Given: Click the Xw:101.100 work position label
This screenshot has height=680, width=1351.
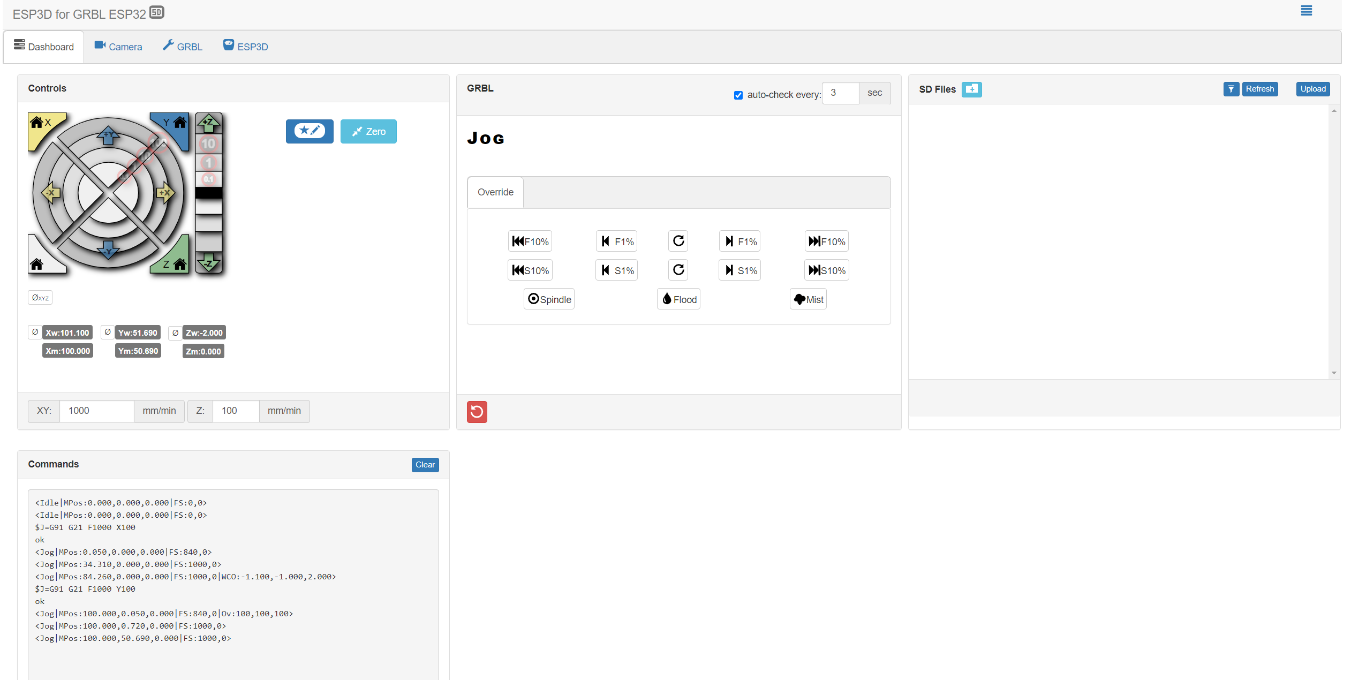Looking at the screenshot, I should 67,333.
